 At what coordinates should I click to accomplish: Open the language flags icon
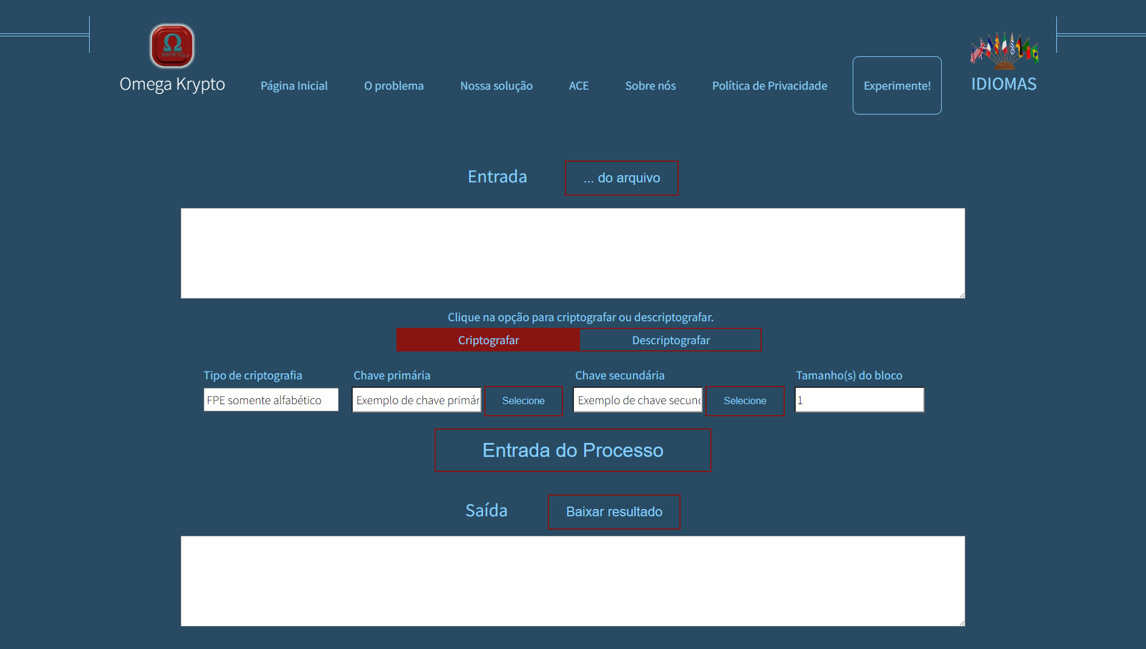tap(1004, 49)
